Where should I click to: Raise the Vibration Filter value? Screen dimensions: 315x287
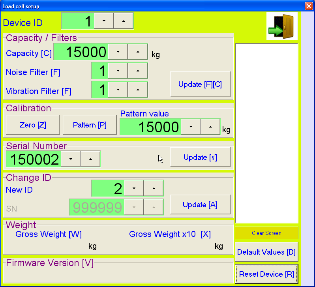(138, 90)
